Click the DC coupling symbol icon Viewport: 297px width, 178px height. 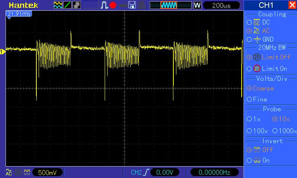point(257,22)
